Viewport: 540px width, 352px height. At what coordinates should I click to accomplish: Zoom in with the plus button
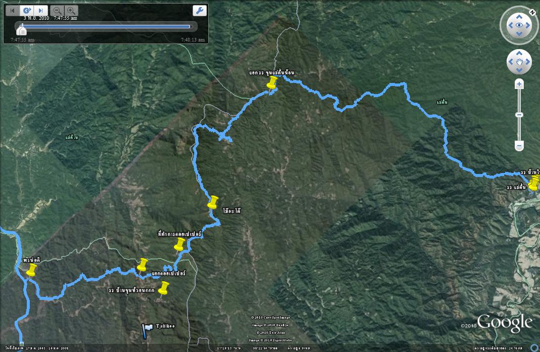tap(519, 84)
